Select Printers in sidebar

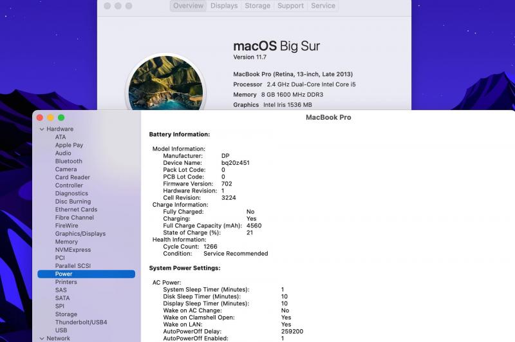coord(66,282)
